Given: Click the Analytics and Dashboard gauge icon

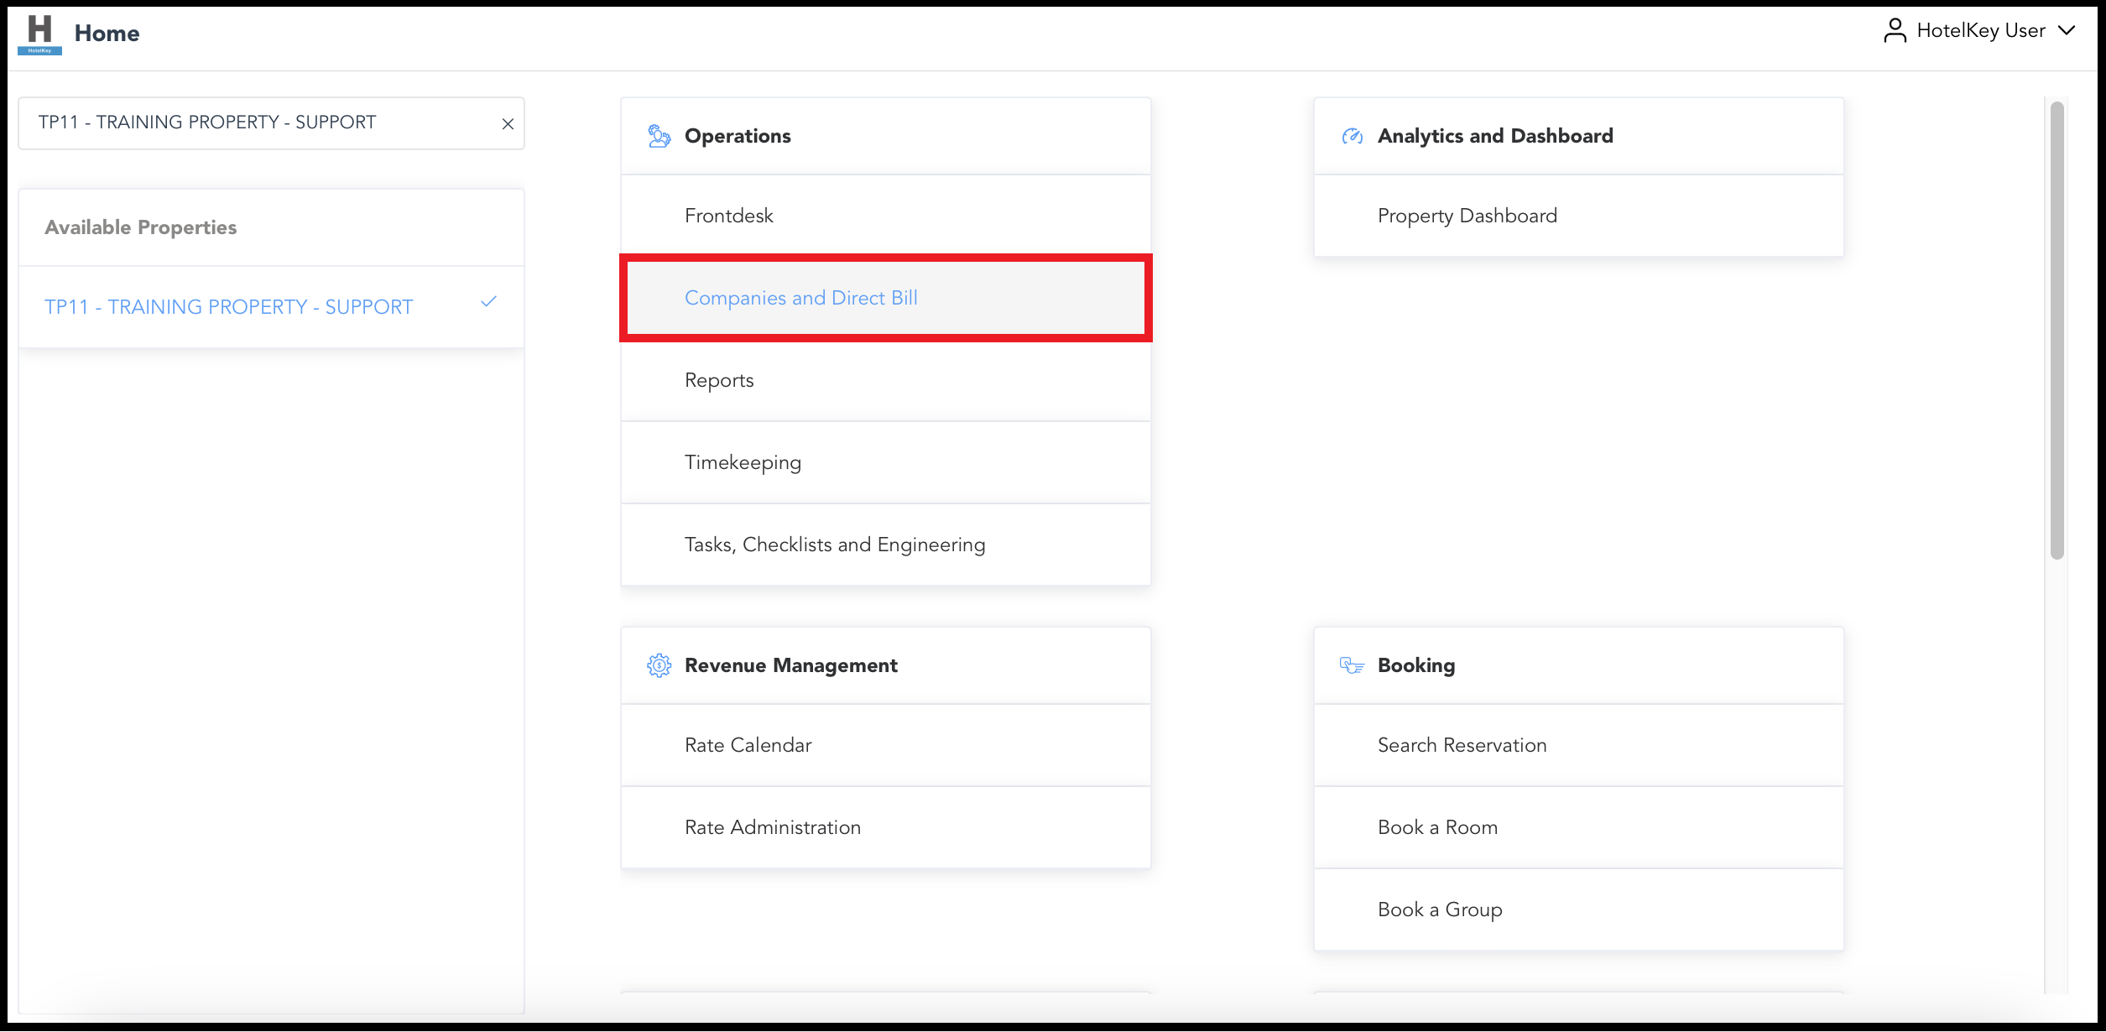Looking at the screenshot, I should click(x=1352, y=136).
